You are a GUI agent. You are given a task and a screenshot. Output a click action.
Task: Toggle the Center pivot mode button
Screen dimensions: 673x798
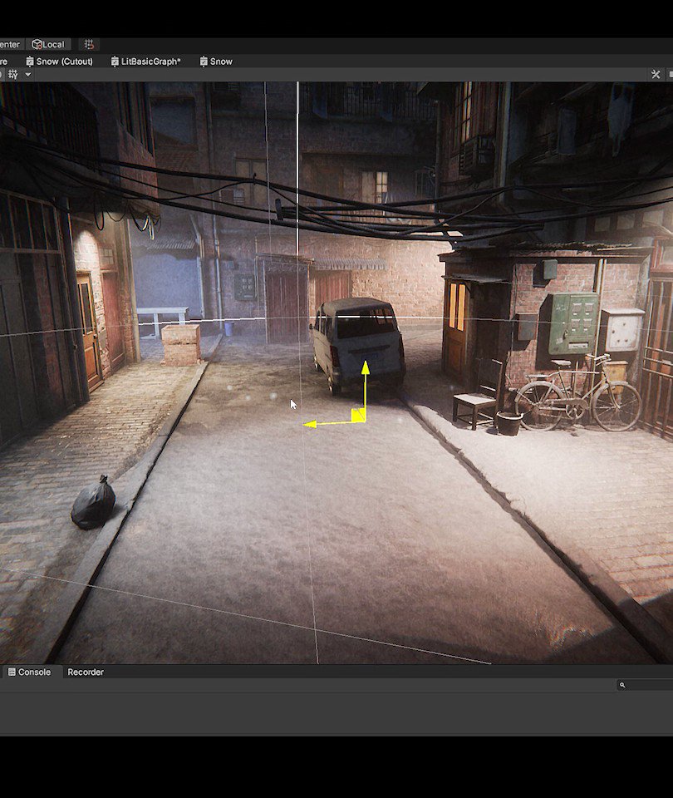click(8, 44)
